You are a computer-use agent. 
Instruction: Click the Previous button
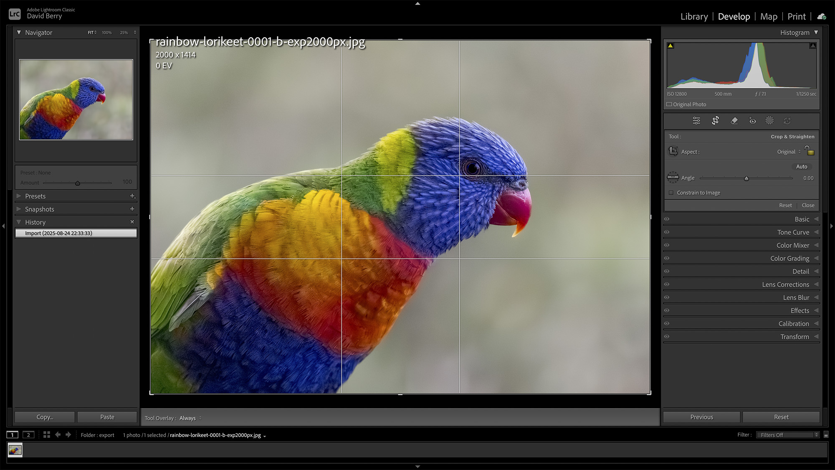click(x=701, y=417)
